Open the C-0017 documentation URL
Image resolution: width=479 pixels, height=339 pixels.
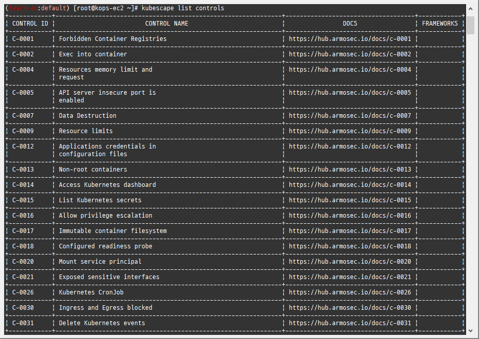click(351, 230)
